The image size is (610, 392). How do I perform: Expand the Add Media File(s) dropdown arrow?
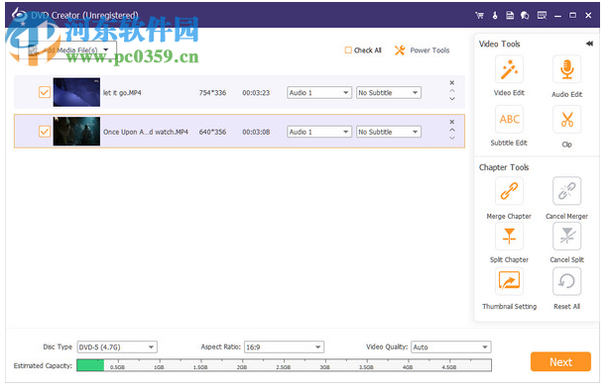click(106, 49)
